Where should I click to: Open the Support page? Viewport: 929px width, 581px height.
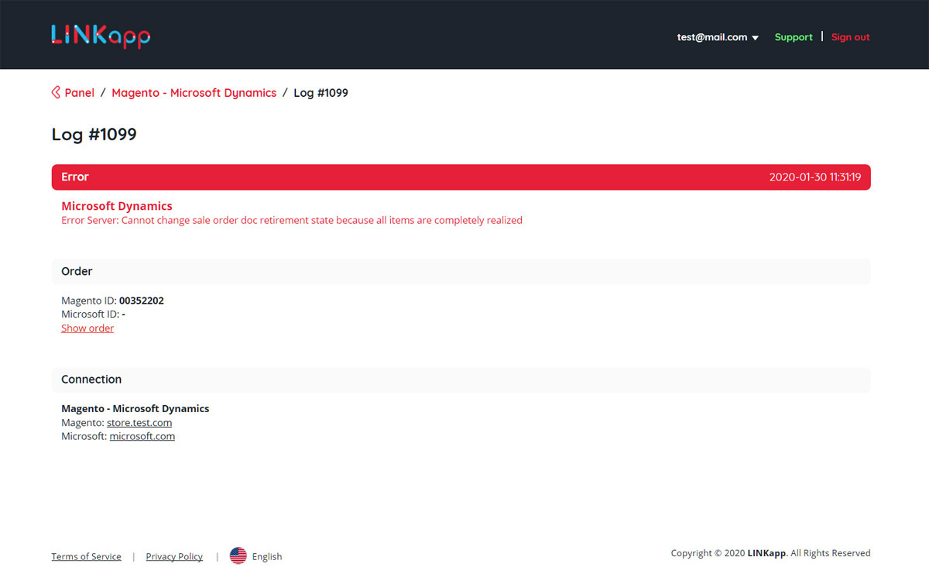(x=794, y=37)
